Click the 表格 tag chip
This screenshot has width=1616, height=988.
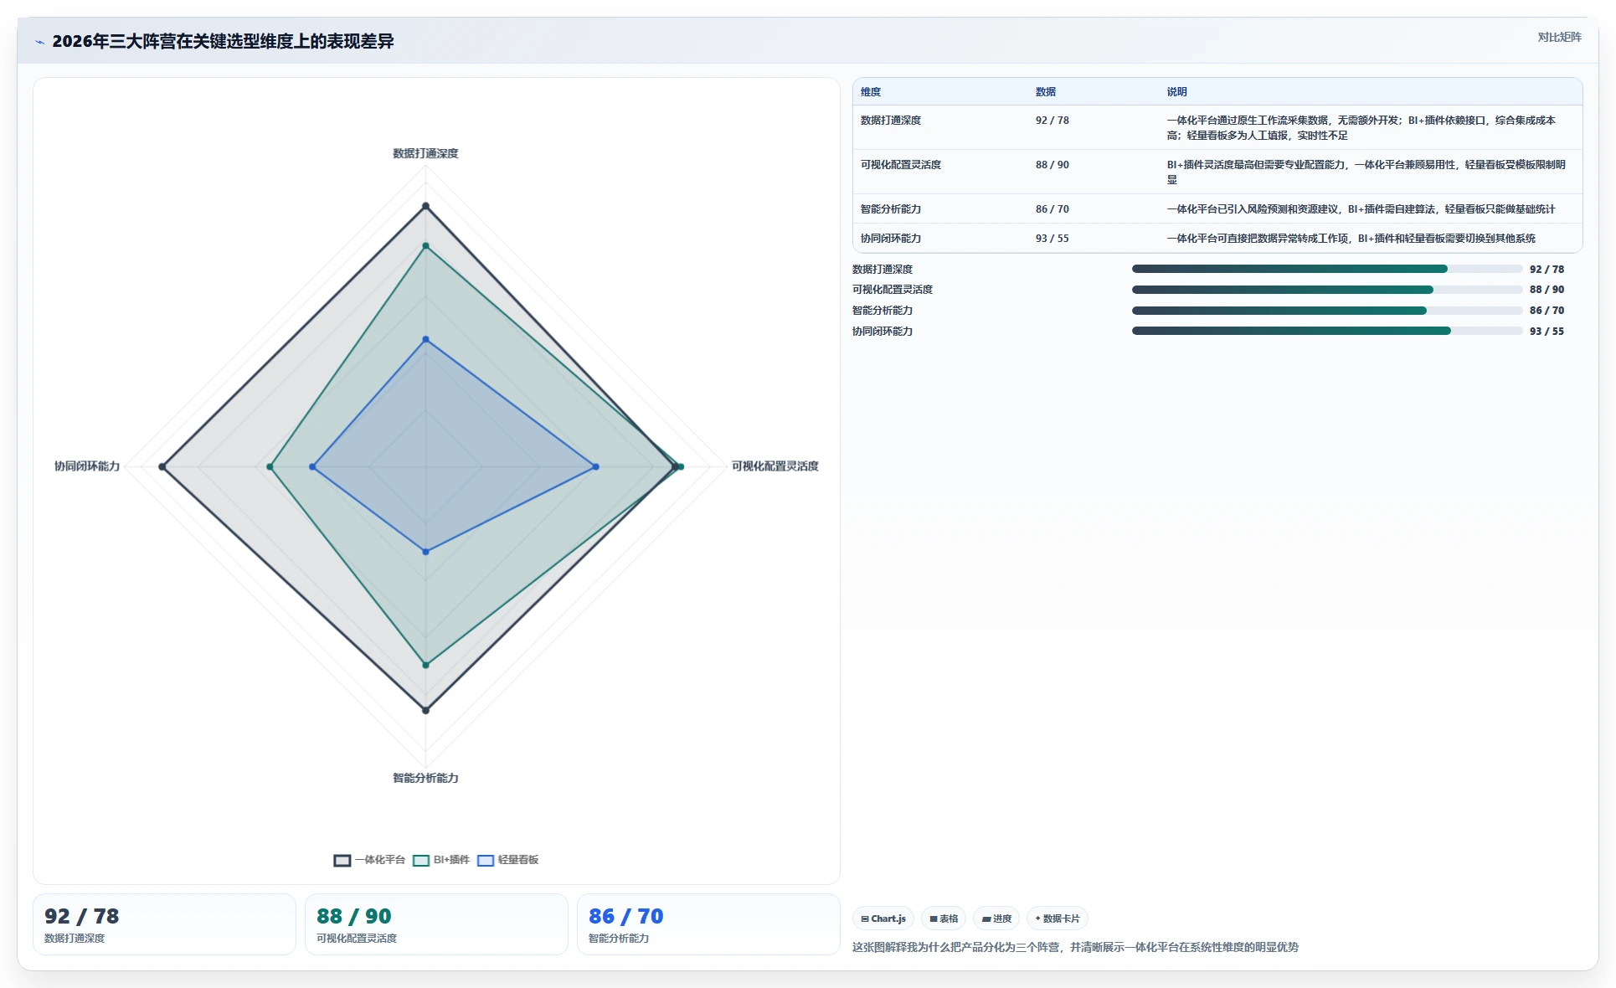(944, 919)
